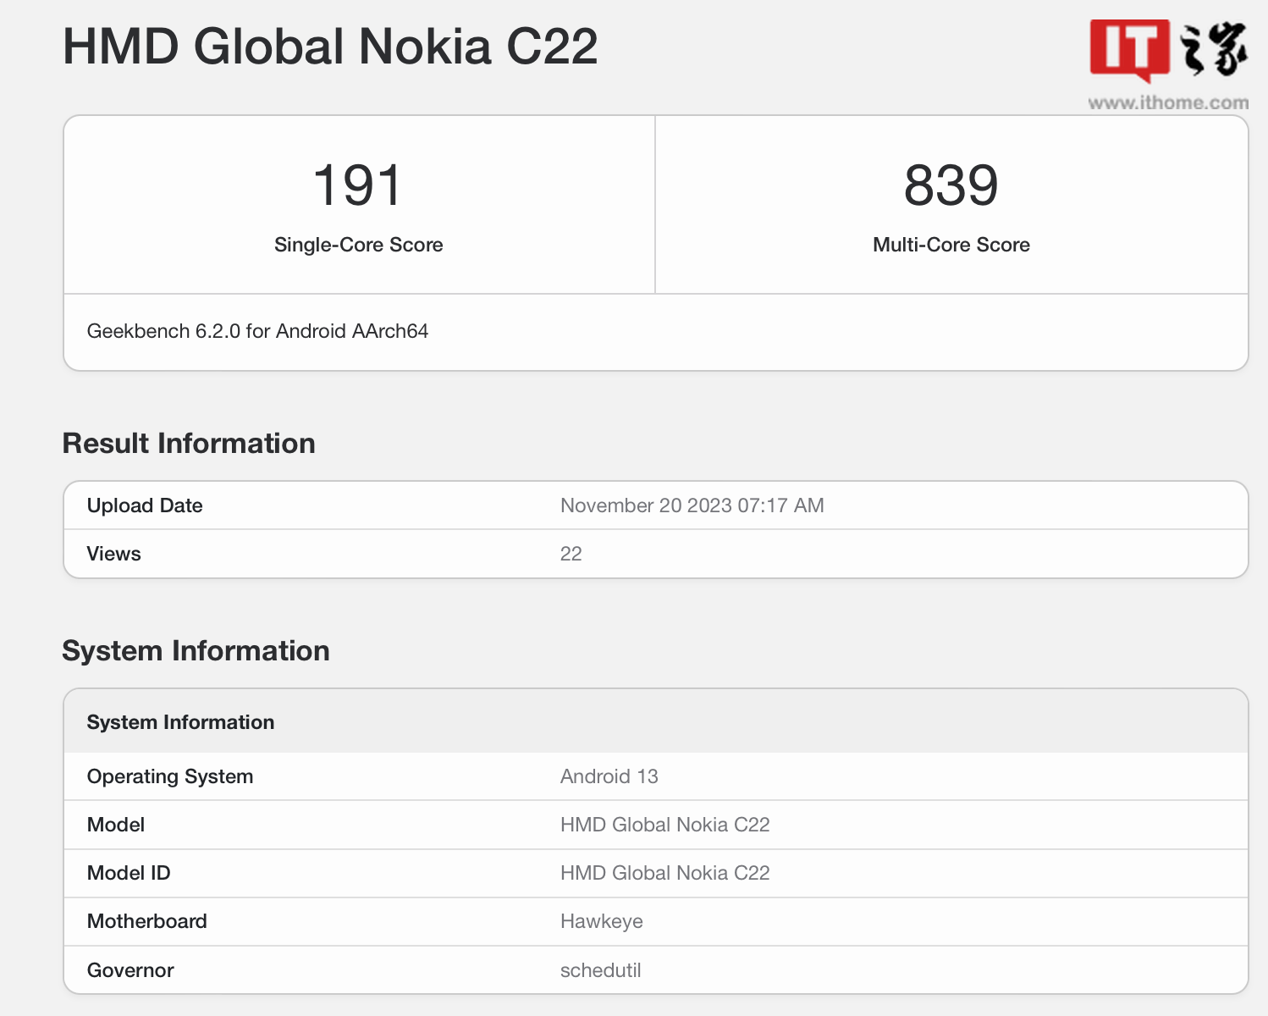Click the single-core score number 191
Screen dimensions: 1268x1016
(x=358, y=185)
